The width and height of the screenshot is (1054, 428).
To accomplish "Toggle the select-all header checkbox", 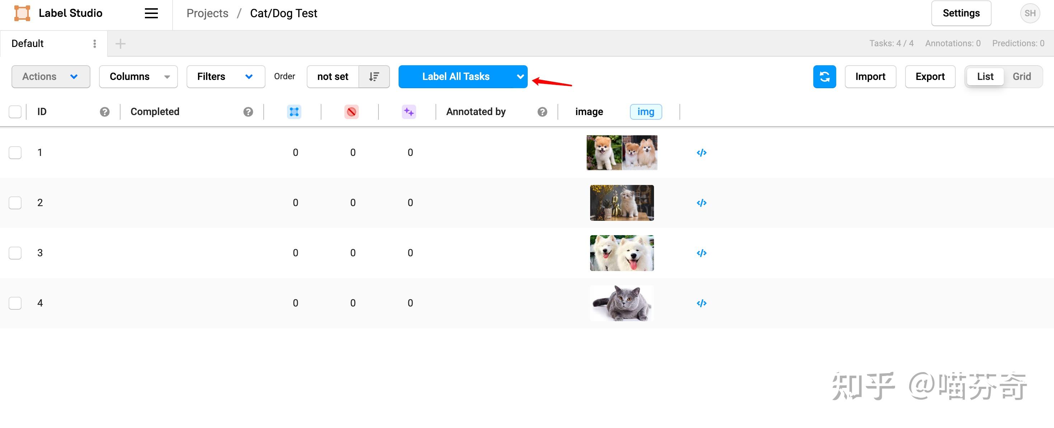I will [15, 111].
